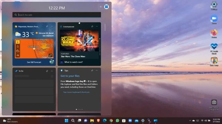
Task: Select the Zoom desktop shortcut
Action: point(214,20)
